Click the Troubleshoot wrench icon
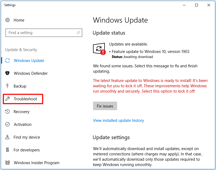 coord(7,99)
